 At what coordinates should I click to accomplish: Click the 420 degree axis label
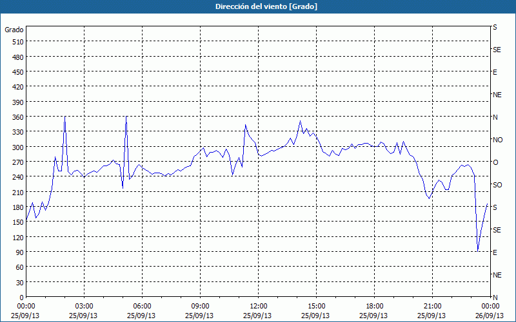tap(19, 87)
